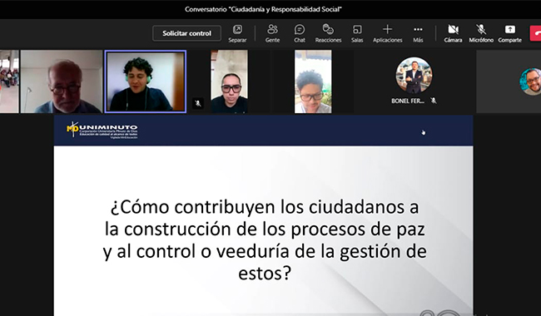The width and height of the screenshot is (541, 316).
Task: Click the UNIMINUTO logo on the slide
Action: click(102, 131)
